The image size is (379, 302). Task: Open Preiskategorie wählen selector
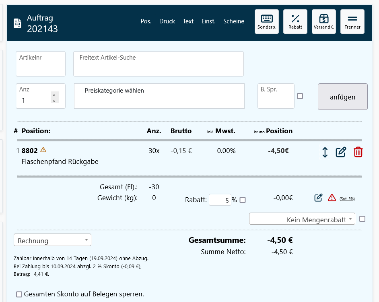click(159, 96)
